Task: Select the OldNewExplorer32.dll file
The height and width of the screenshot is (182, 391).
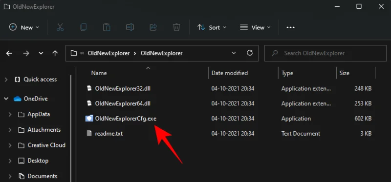Action: [123, 88]
